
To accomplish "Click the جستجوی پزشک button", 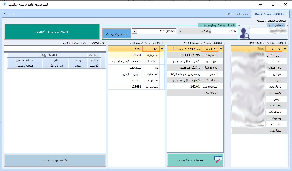I will (117, 34).
